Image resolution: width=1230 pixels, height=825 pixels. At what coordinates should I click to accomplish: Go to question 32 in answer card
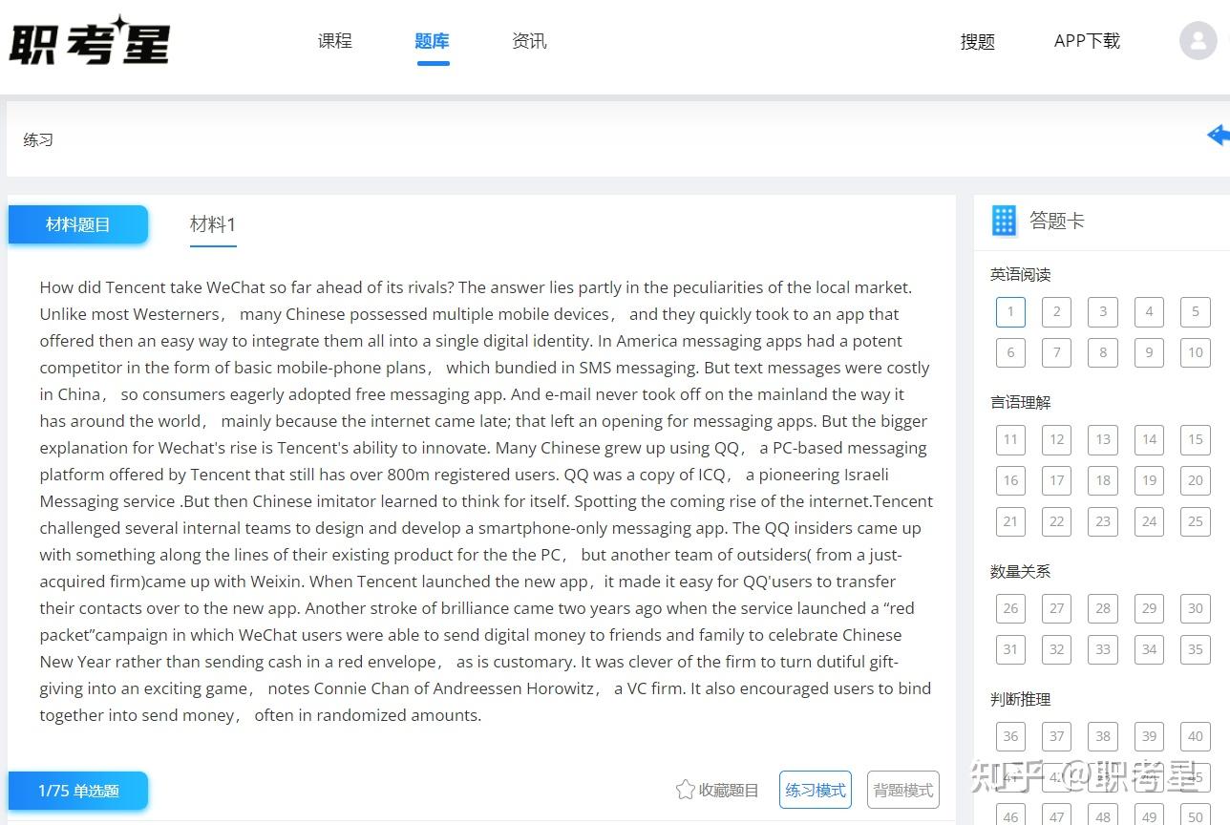point(1057,649)
